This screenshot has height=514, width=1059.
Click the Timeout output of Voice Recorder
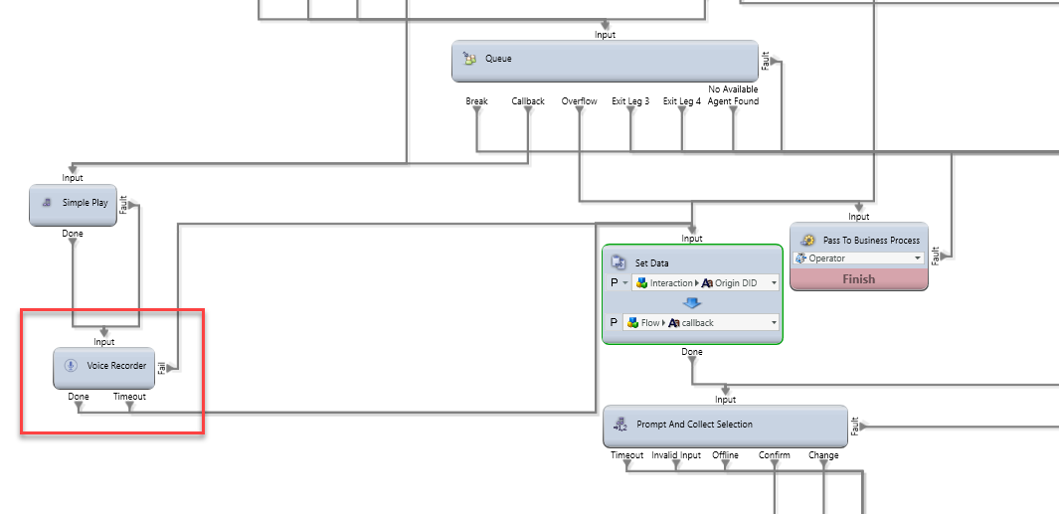129,405
